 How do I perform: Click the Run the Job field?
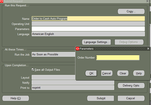point(53,54)
